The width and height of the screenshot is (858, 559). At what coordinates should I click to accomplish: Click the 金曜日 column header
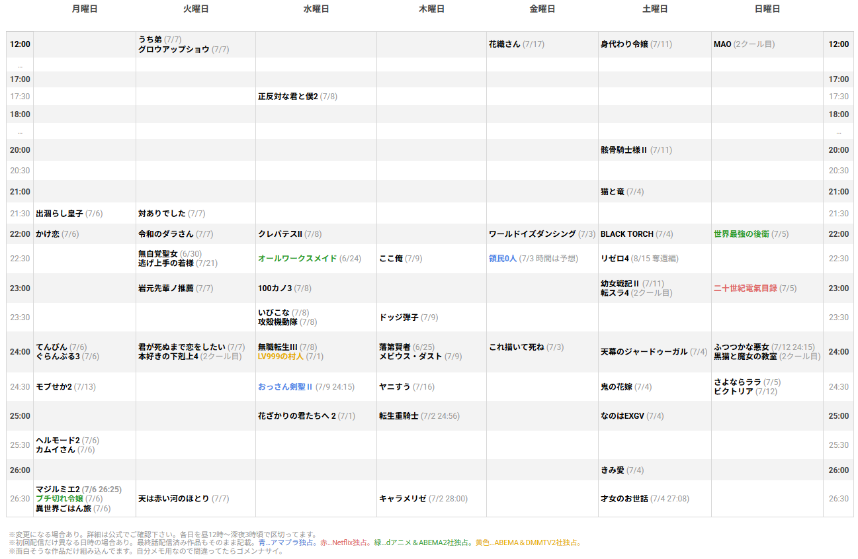[x=542, y=9]
